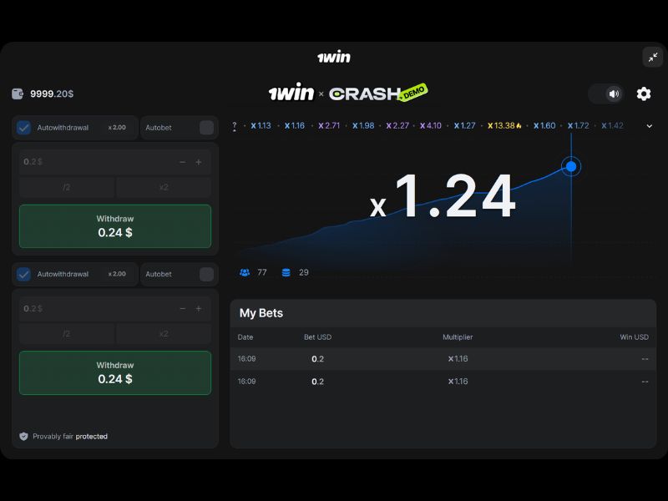Click the 1win logo at top
This screenshot has width=668, height=501.
pyautogui.click(x=334, y=57)
